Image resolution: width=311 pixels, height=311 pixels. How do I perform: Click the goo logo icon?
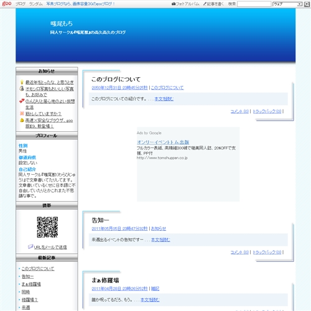pos(7,4)
